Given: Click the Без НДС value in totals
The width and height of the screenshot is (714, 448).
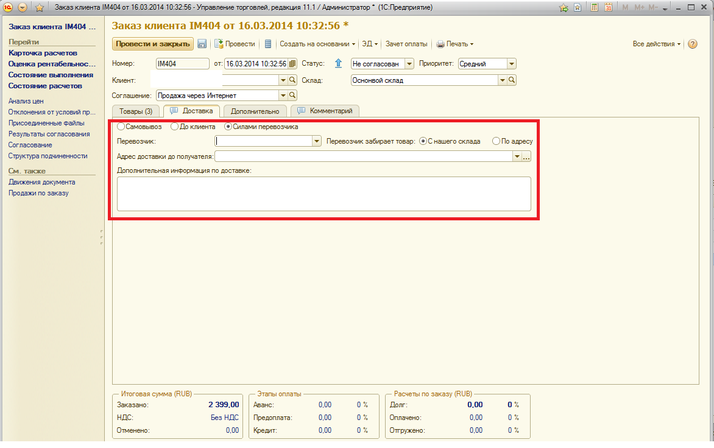Looking at the screenshot, I should coord(224,417).
